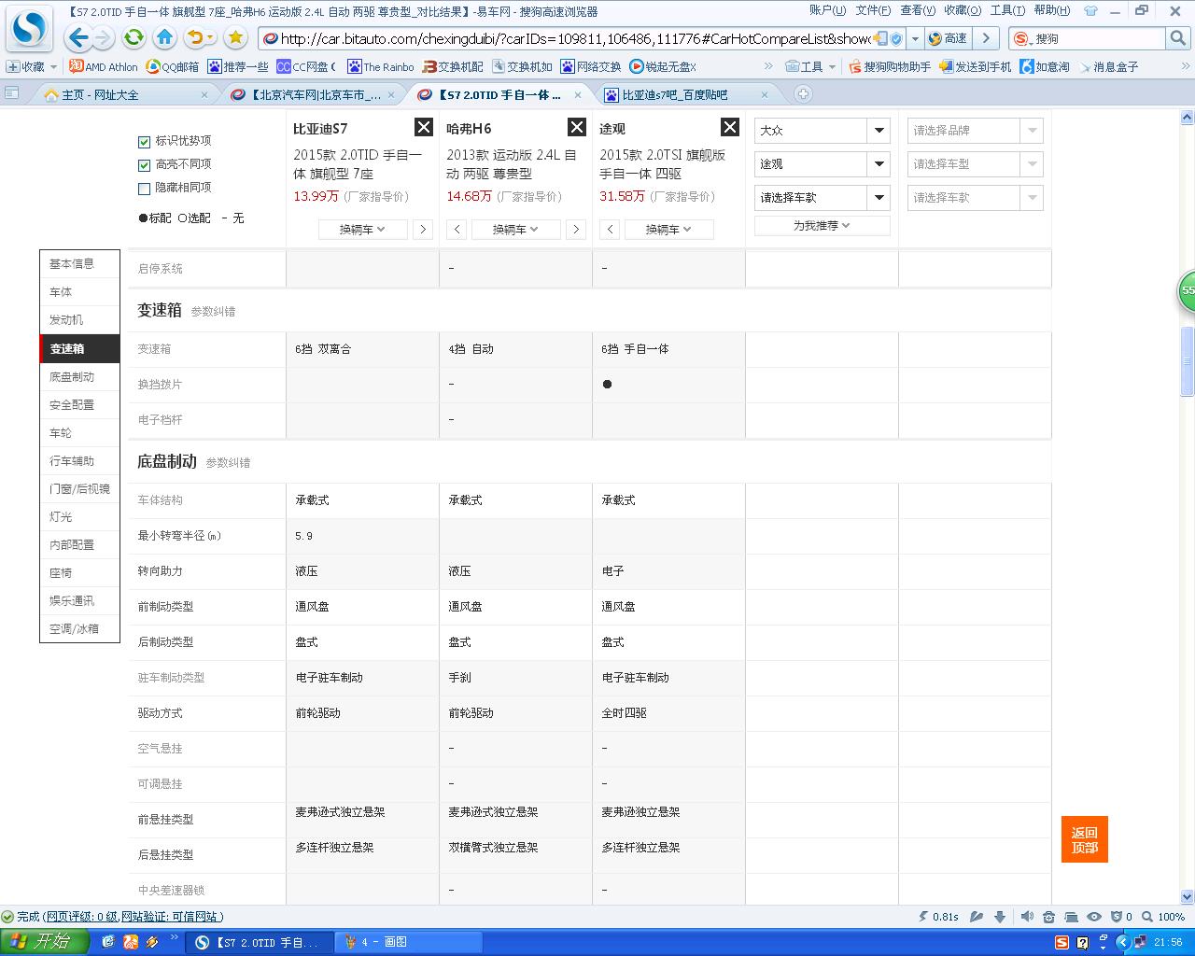
Task: Move 哈弗H6 column to the right
Action: click(x=576, y=230)
